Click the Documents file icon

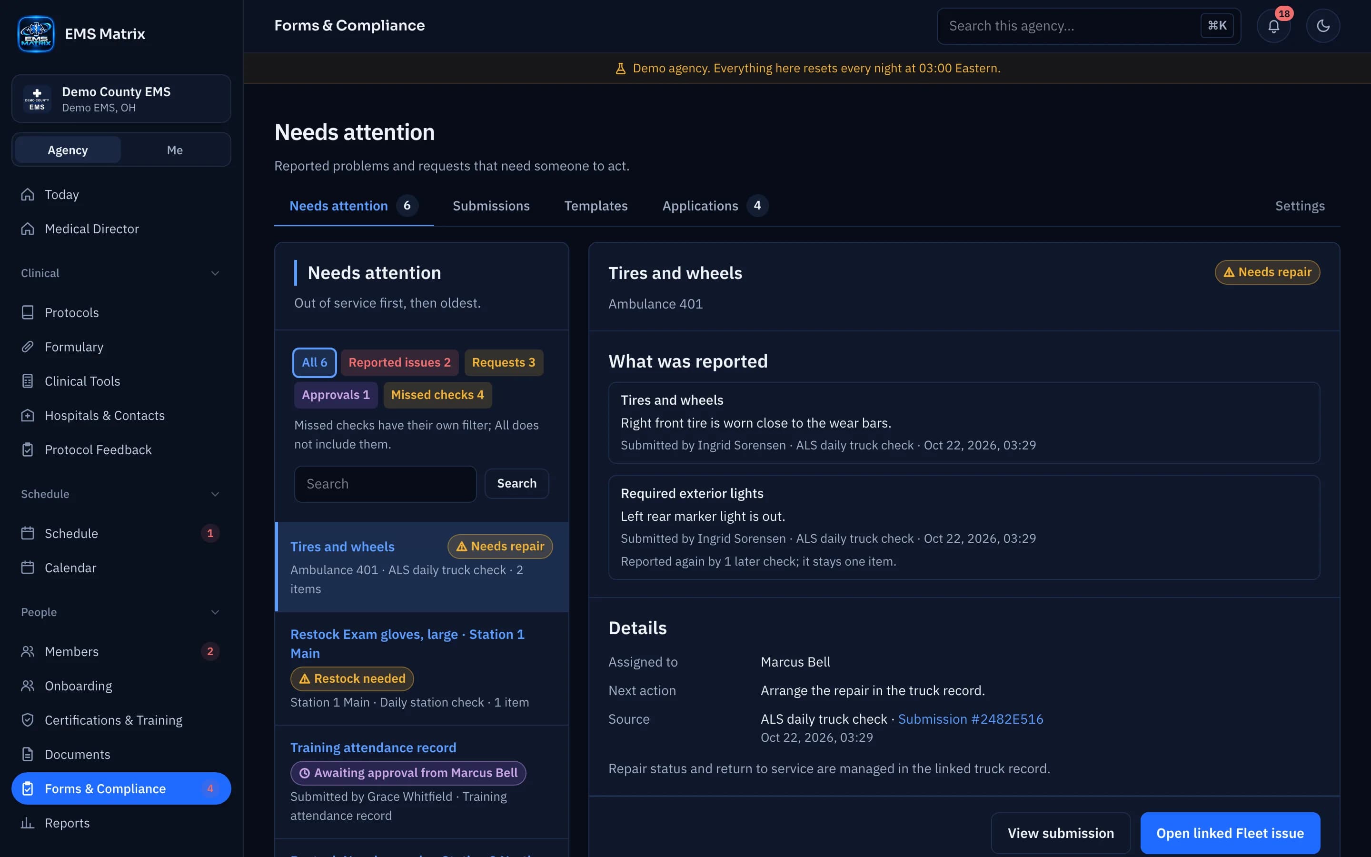pos(28,755)
